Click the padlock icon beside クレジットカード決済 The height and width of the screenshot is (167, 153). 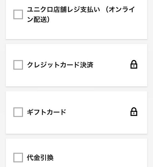(x=134, y=65)
